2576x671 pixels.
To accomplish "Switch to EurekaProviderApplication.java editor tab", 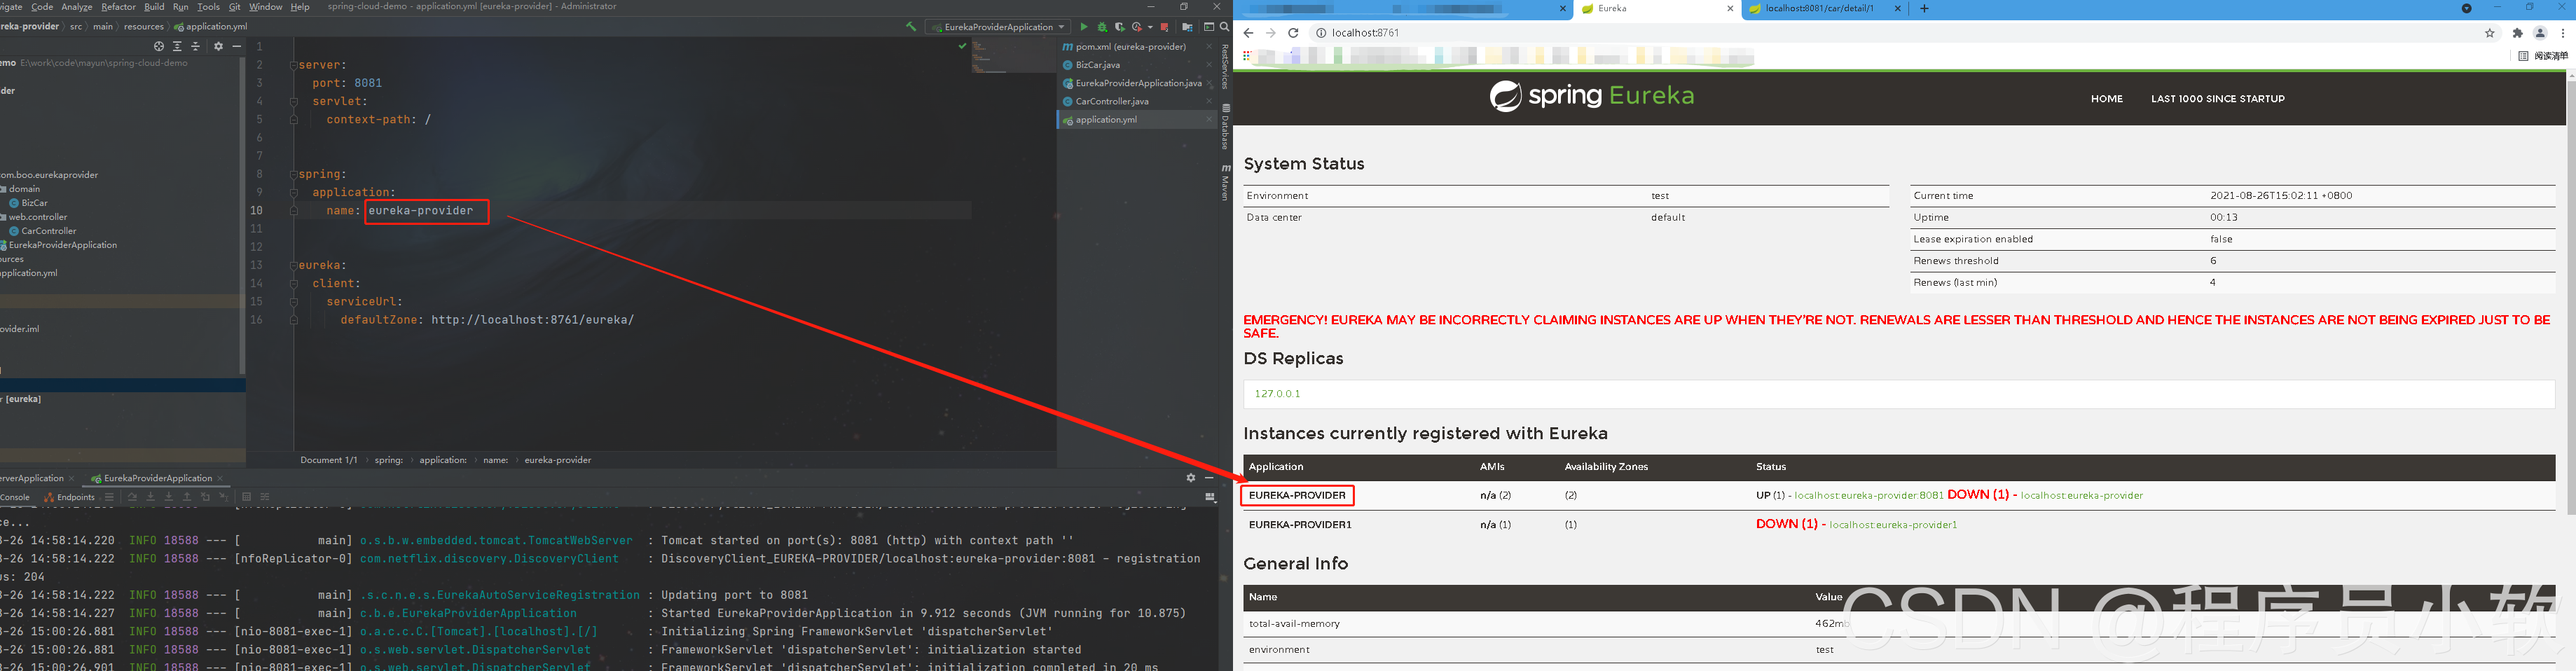I will [1137, 83].
